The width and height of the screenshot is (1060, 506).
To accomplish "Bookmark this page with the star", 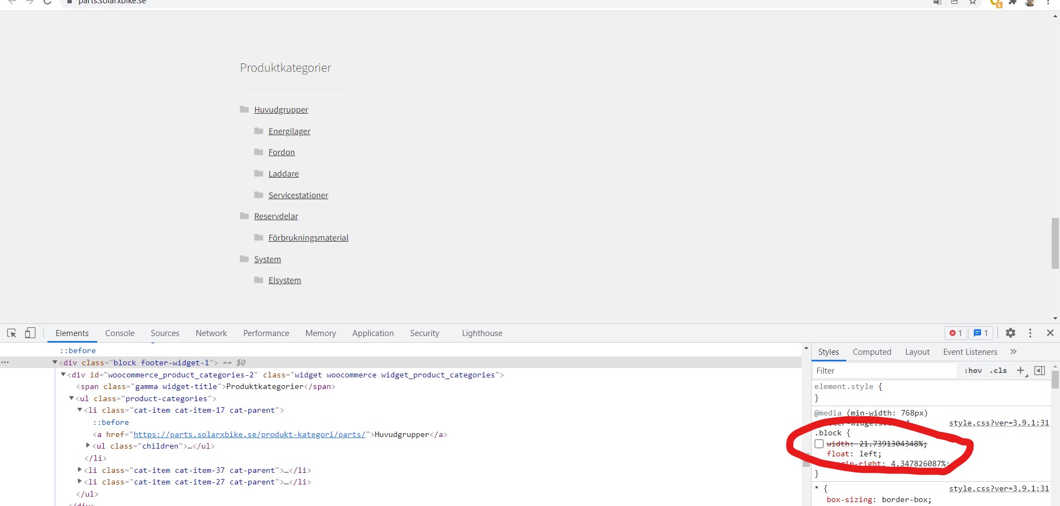I will (973, 2).
